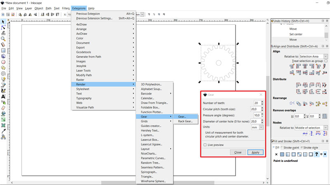Select the Gradient tool

coord(3,120)
